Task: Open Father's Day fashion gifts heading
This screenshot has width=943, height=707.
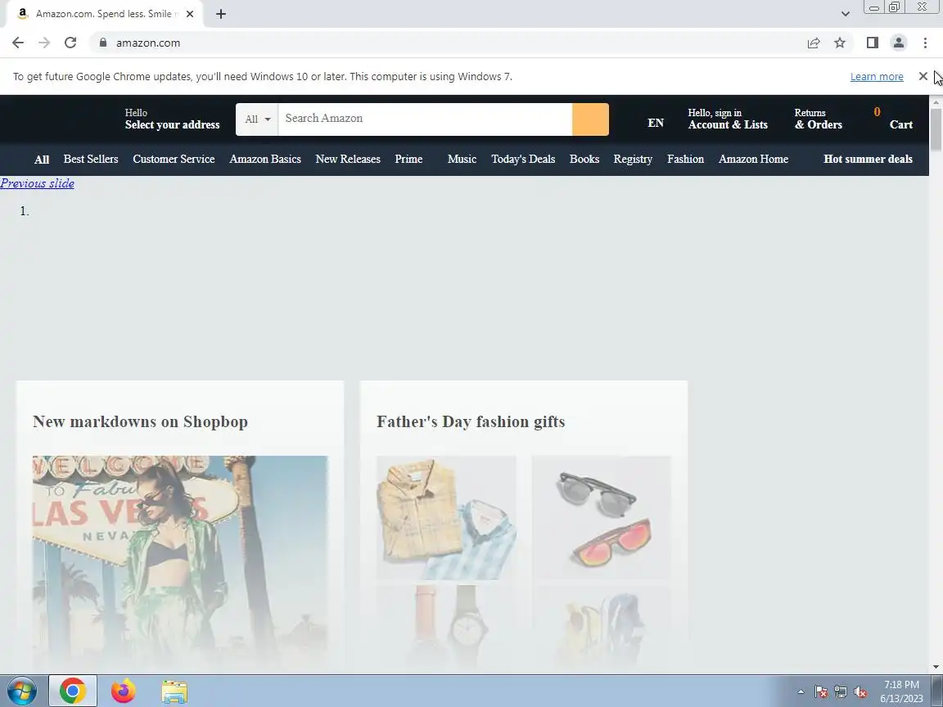Action: 471,421
